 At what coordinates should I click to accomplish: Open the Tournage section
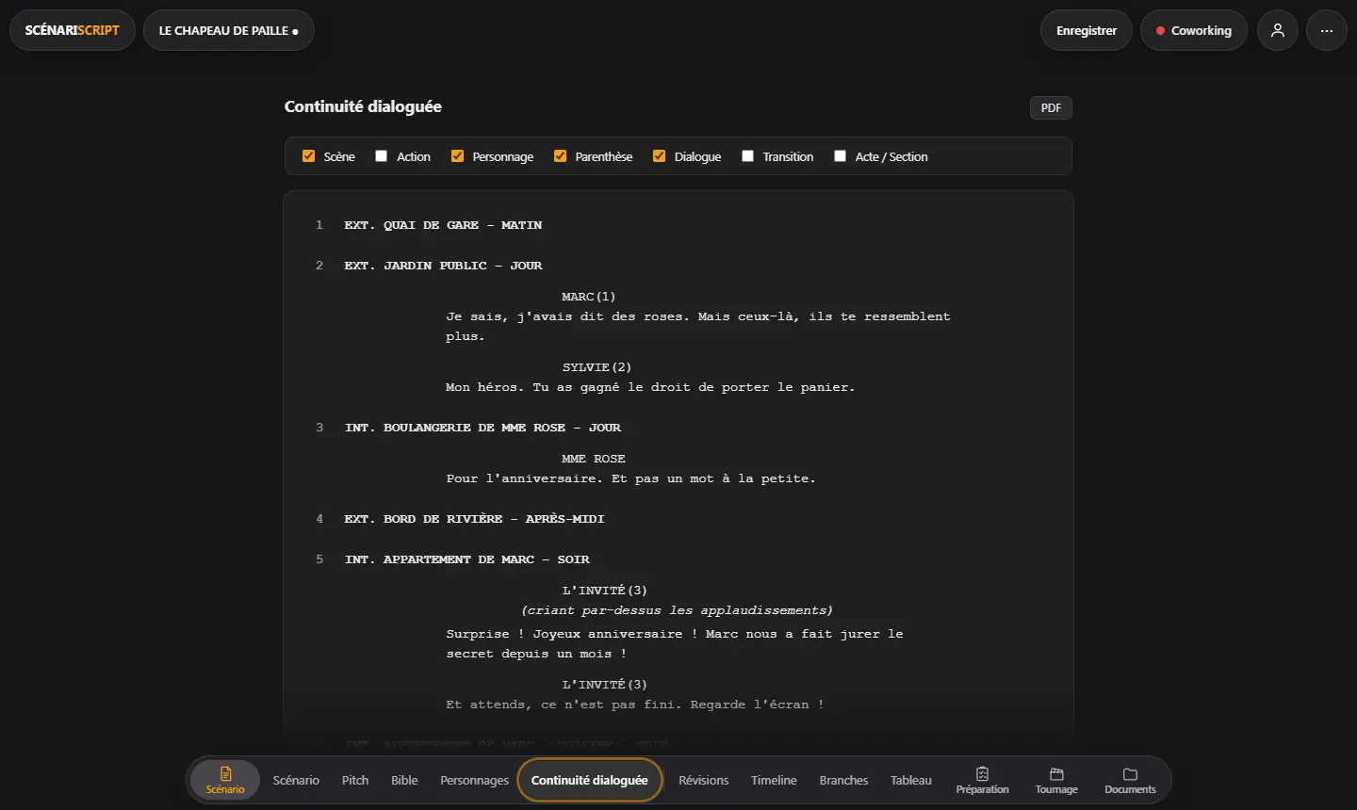tap(1056, 780)
